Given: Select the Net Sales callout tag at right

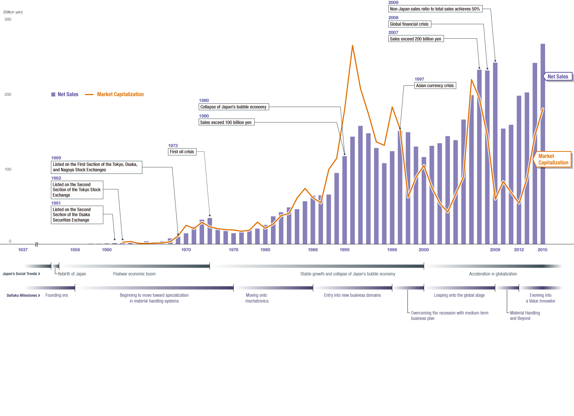Looking at the screenshot, I should point(558,77).
